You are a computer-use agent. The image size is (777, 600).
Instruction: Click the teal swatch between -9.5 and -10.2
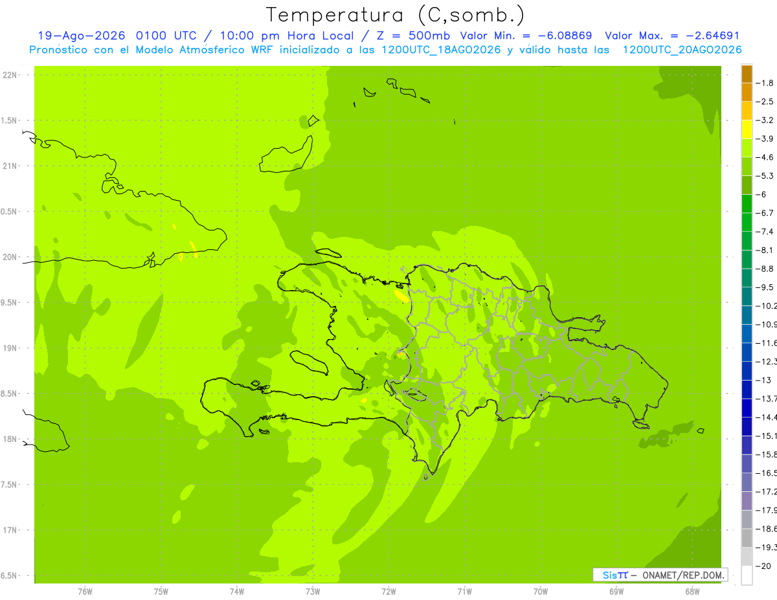pos(747,296)
